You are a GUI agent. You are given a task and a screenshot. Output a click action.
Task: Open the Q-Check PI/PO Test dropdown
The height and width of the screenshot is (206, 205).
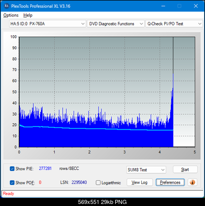pos(174,24)
